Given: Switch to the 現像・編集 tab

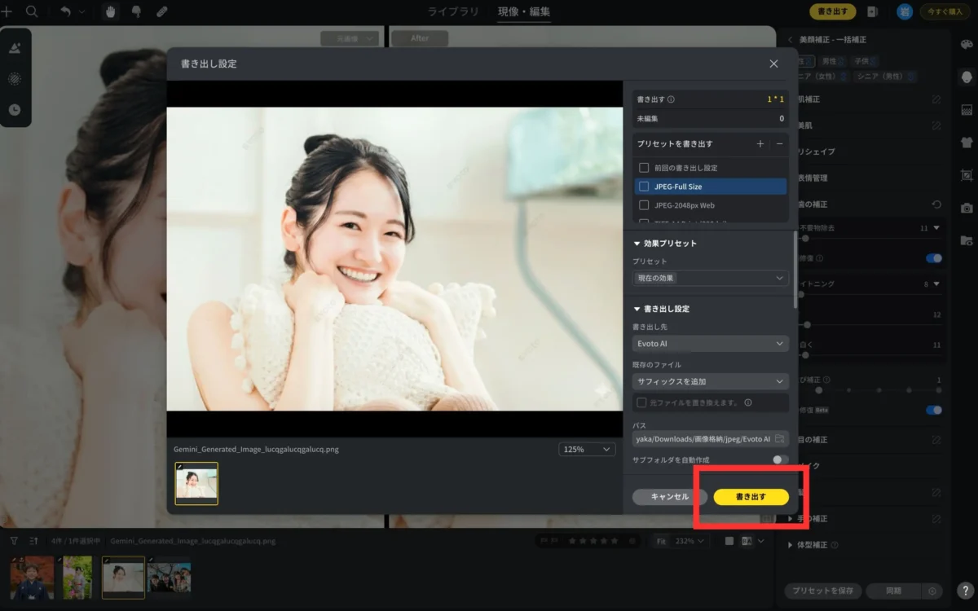Looking at the screenshot, I should point(524,11).
